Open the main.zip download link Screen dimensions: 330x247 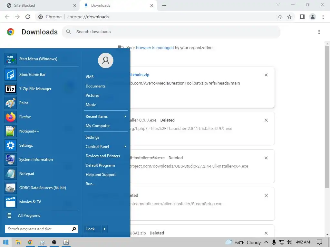click(x=140, y=75)
